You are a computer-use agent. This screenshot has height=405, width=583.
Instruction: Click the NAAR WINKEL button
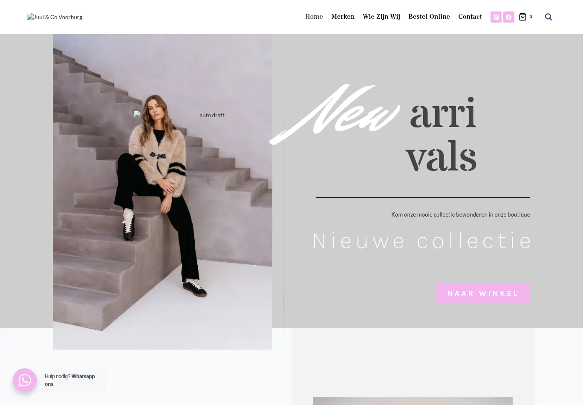tap(483, 293)
